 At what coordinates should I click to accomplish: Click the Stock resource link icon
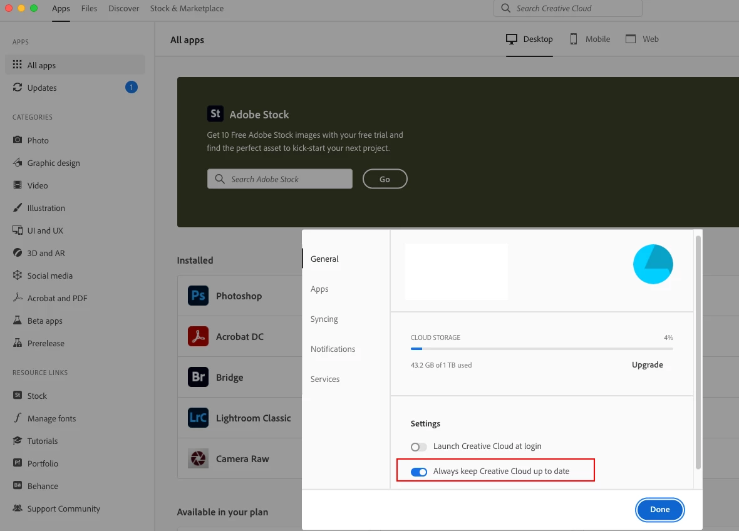(18, 395)
